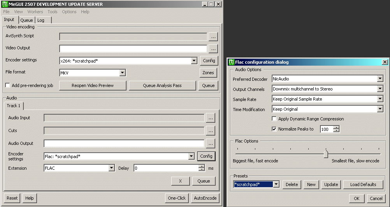This screenshot has width=390, height=207.
Task: Browse for AviSynth Script file
Action: [x=213, y=37]
